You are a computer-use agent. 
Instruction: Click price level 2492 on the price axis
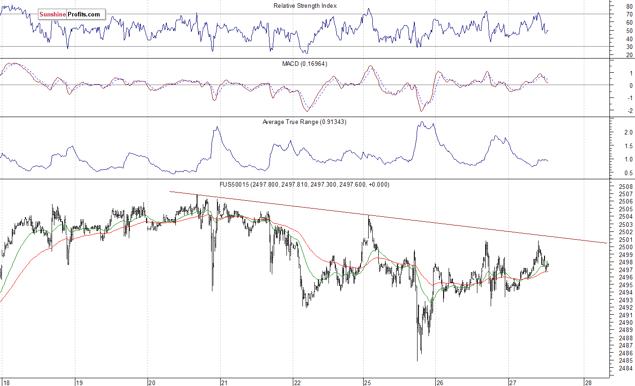click(626, 308)
